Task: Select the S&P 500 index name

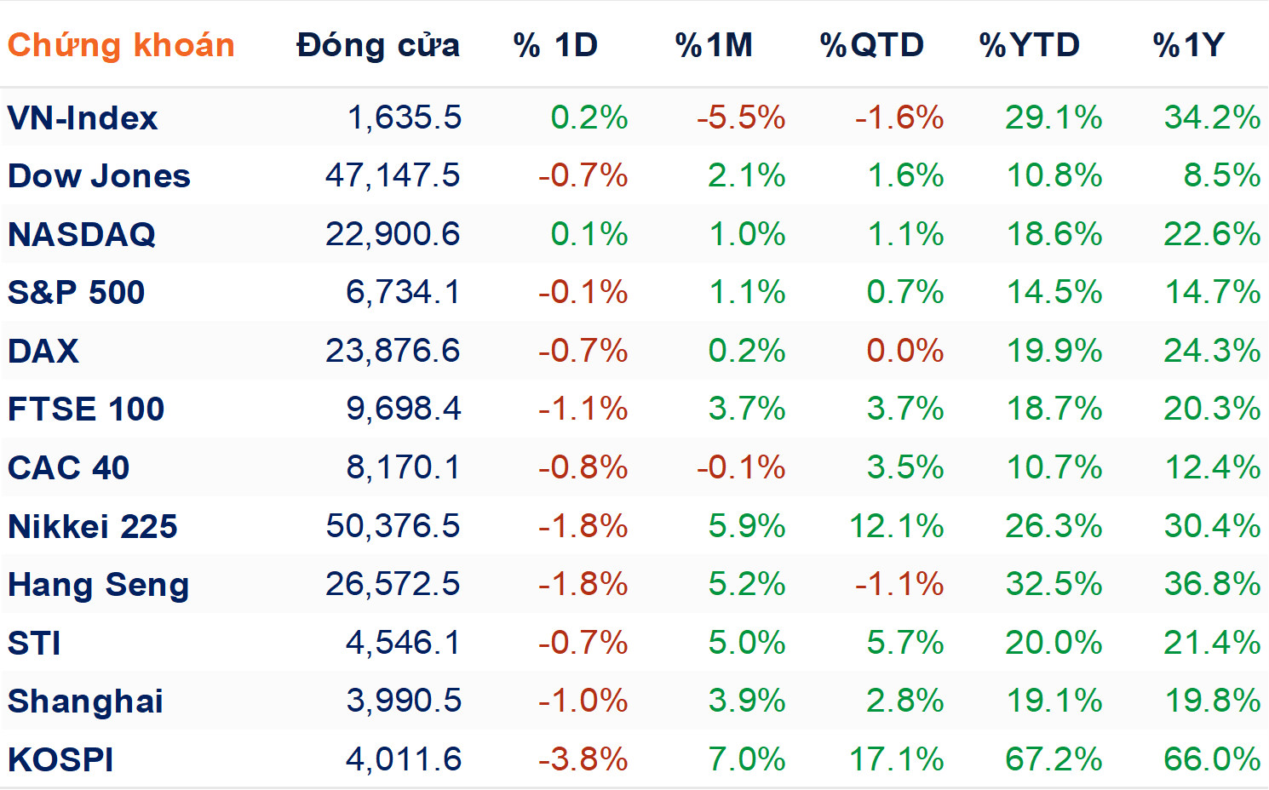Action: coord(76,293)
